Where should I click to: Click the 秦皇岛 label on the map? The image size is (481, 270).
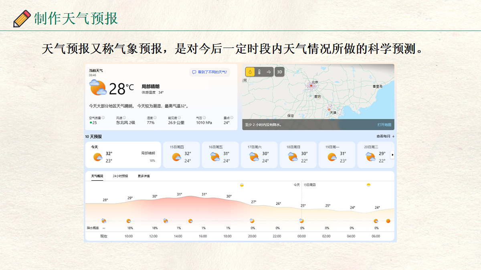pyautogui.click(x=378, y=86)
